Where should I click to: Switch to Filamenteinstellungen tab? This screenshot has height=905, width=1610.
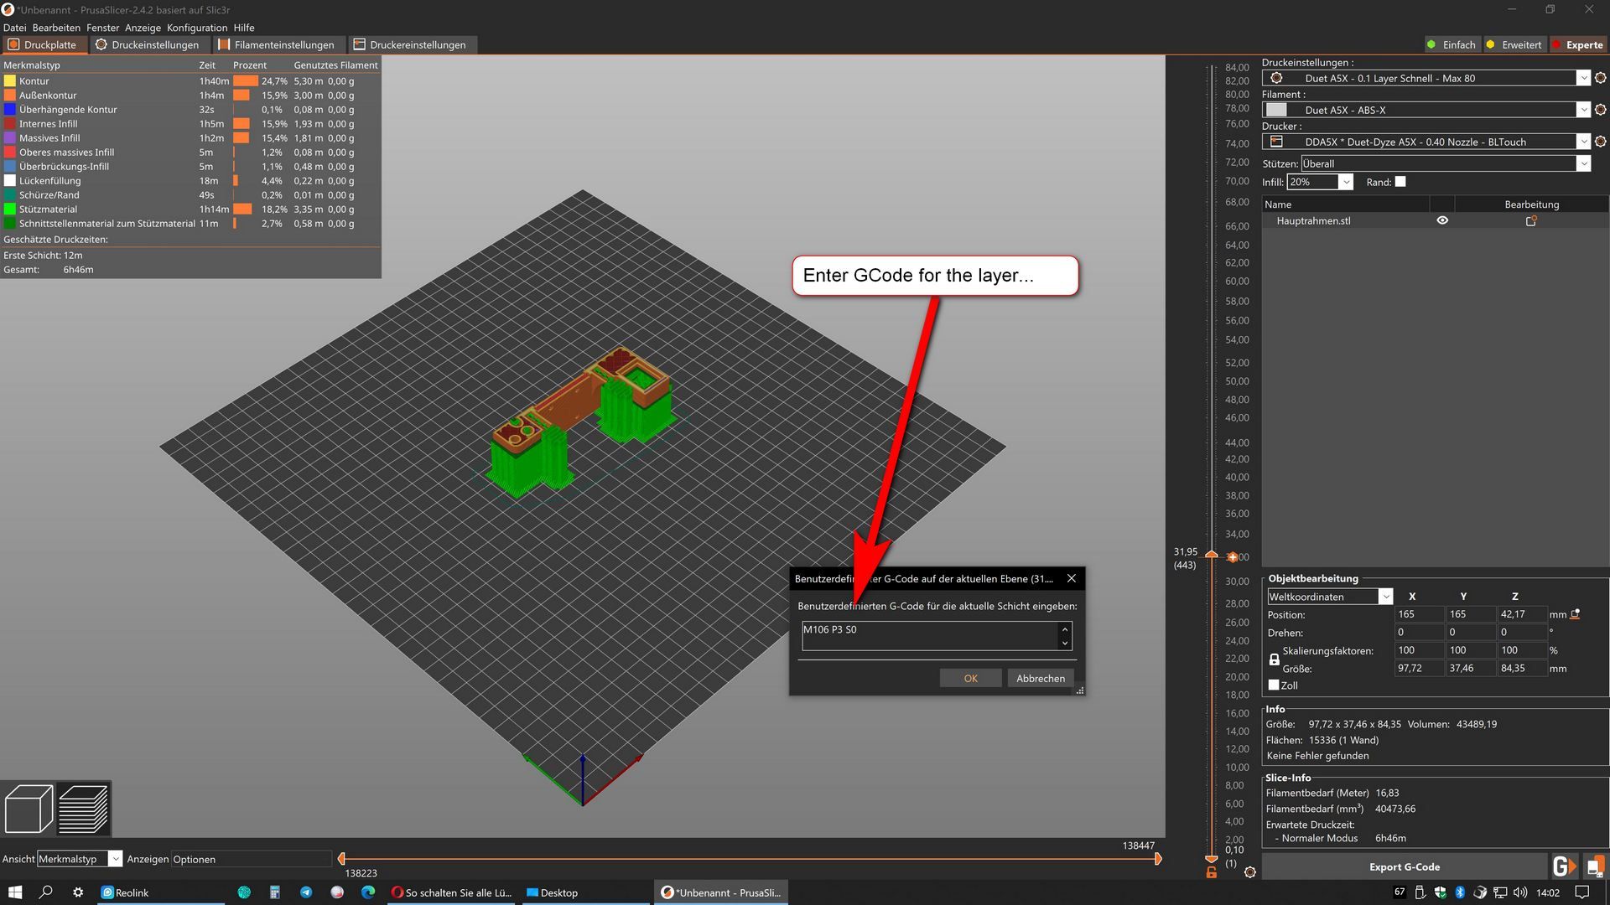point(277,45)
